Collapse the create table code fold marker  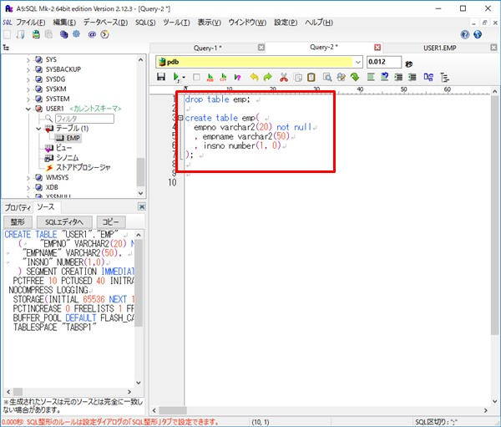pos(180,118)
